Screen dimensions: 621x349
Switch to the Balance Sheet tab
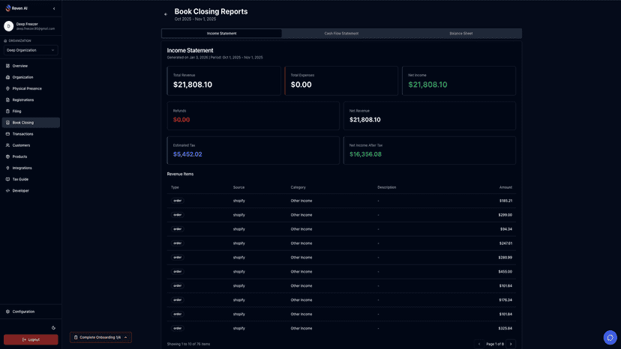(x=461, y=33)
